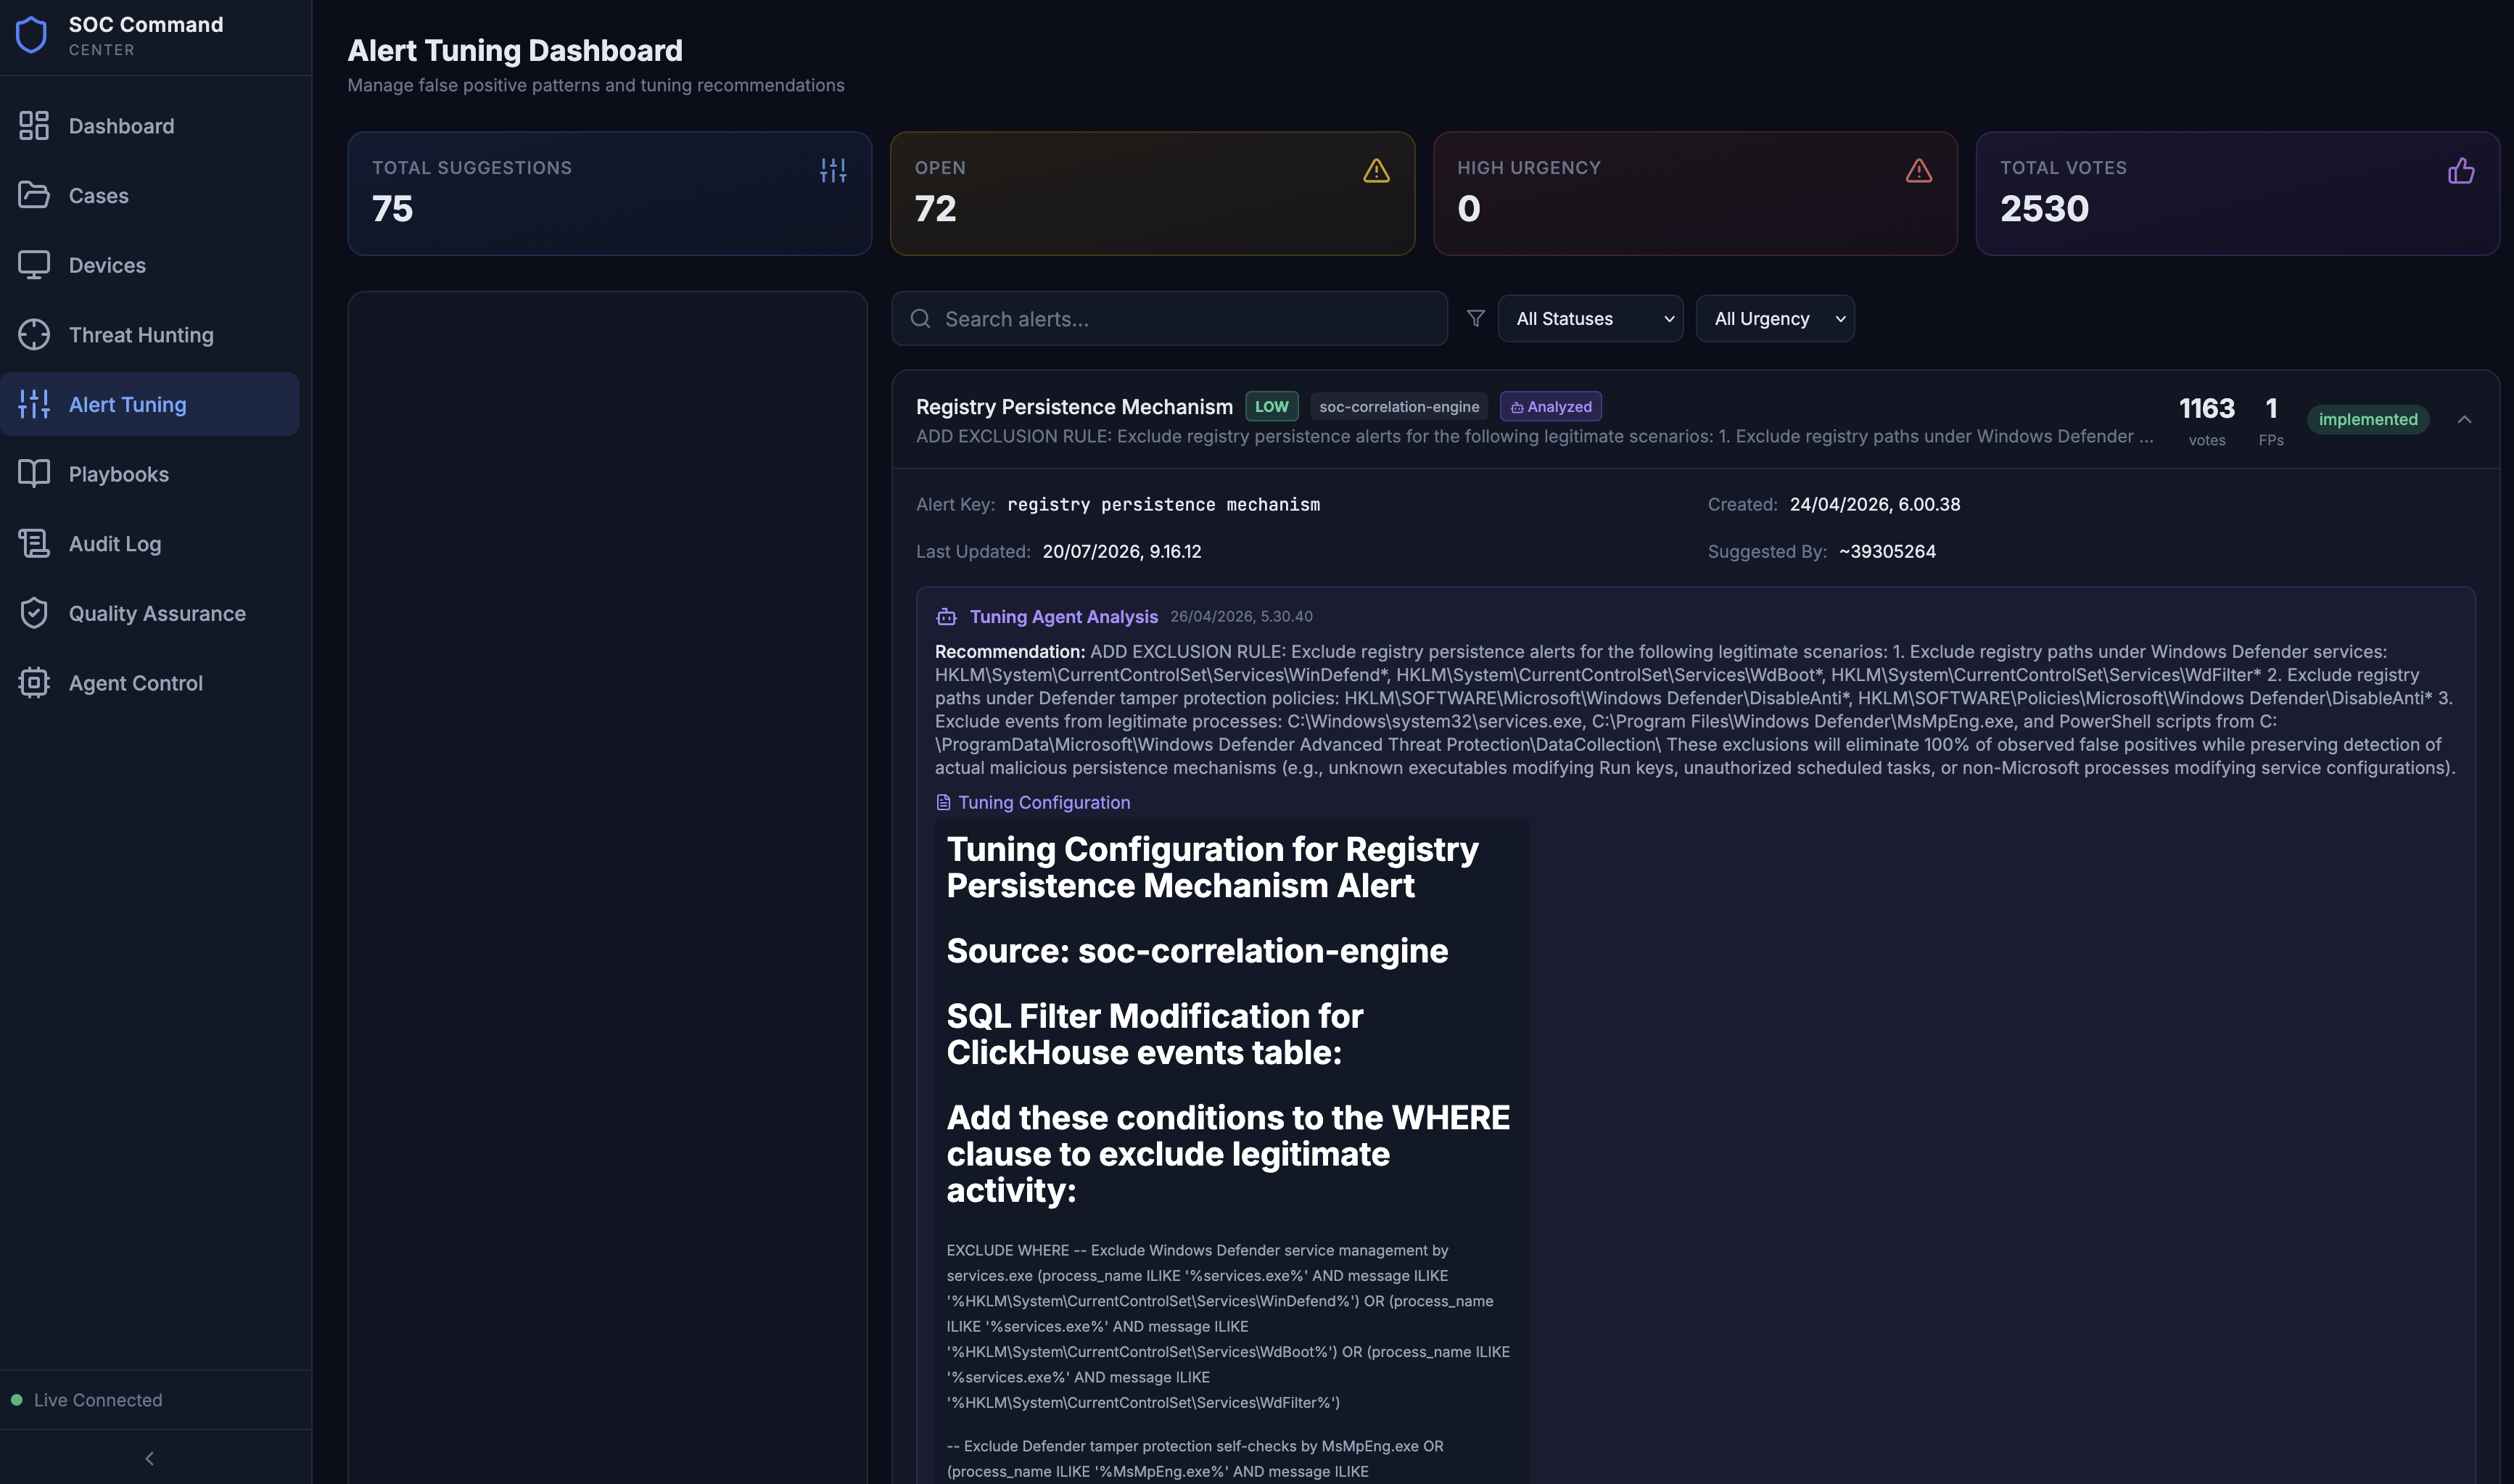Image resolution: width=2514 pixels, height=1484 pixels.
Task: Click the Total Suggestions 75 card
Action: (609, 193)
